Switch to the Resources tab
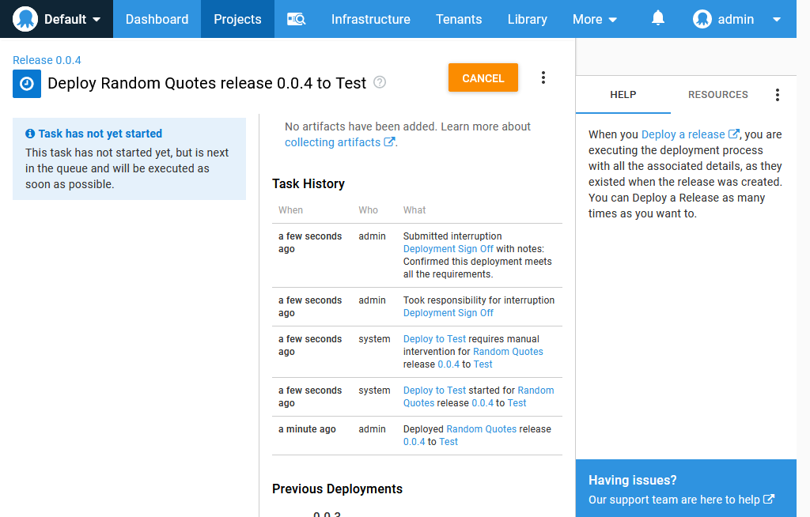 coord(718,95)
